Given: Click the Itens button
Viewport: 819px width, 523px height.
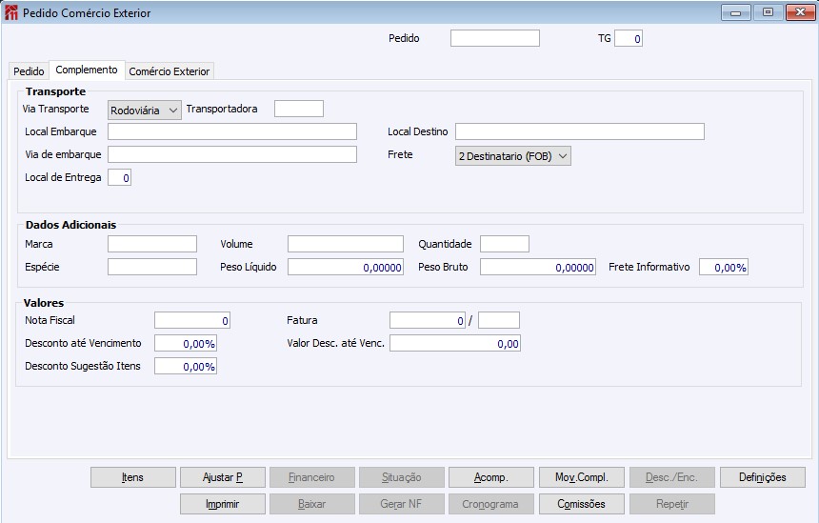Looking at the screenshot, I should [x=133, y=477].
